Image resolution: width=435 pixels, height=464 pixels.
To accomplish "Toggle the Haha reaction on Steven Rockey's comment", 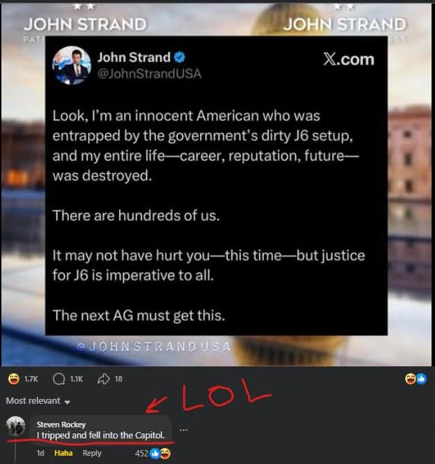I will pyautogui.click(x=63, y=453).
